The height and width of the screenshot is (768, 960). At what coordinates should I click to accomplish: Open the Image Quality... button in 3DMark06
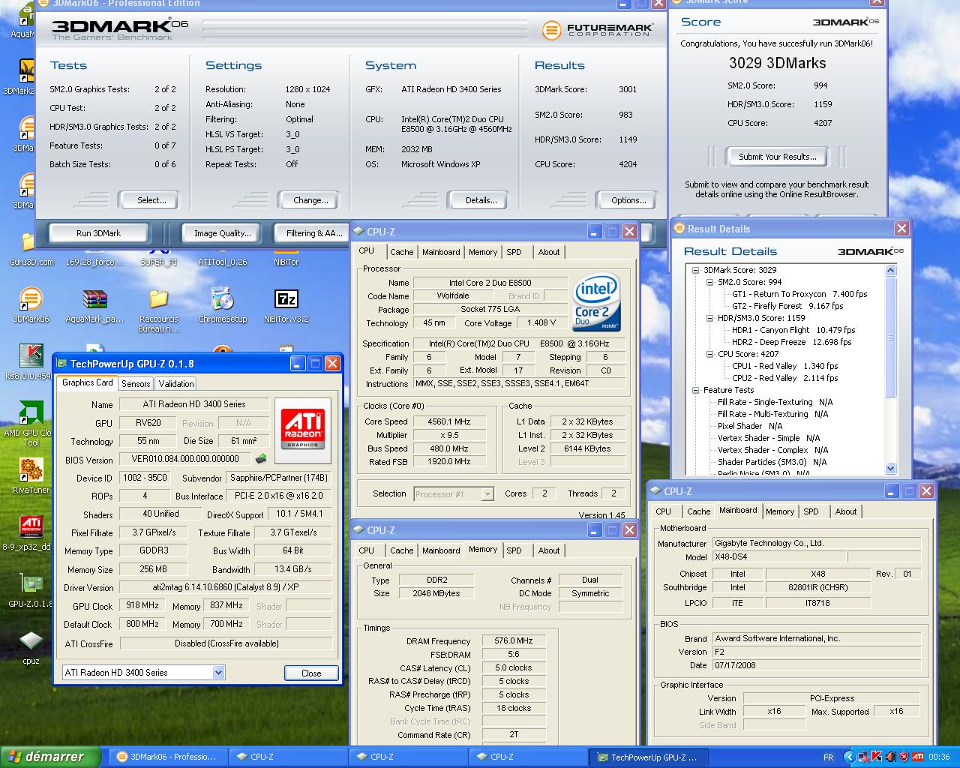point(223,233)
